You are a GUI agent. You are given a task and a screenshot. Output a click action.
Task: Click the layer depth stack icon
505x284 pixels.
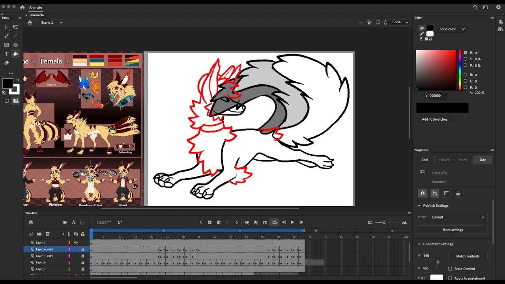31,222
